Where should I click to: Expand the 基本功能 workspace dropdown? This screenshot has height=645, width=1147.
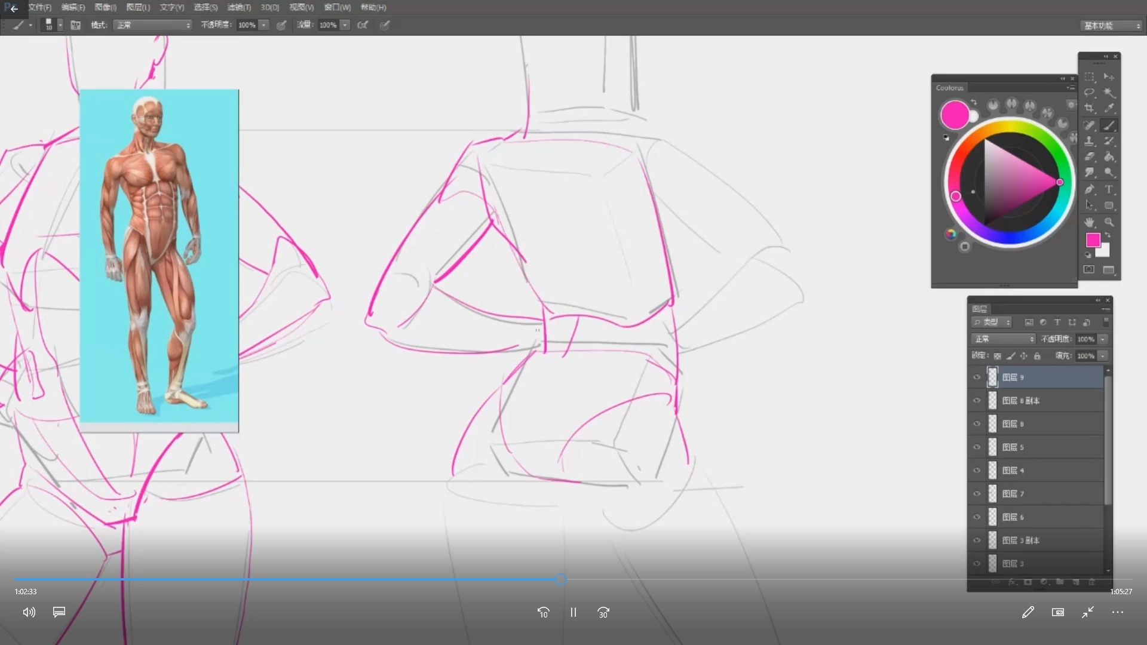coord(1112,26)
